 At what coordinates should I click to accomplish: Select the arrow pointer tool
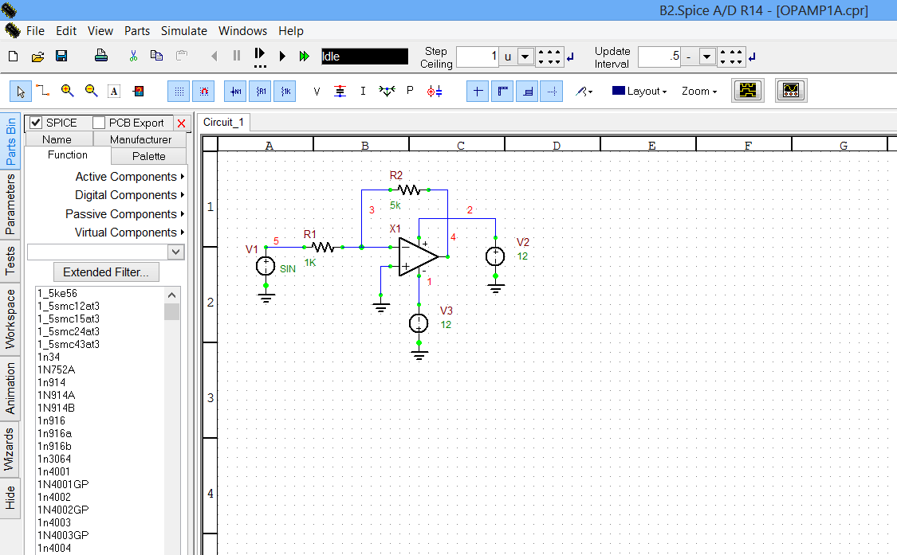(x=21, y=92)
